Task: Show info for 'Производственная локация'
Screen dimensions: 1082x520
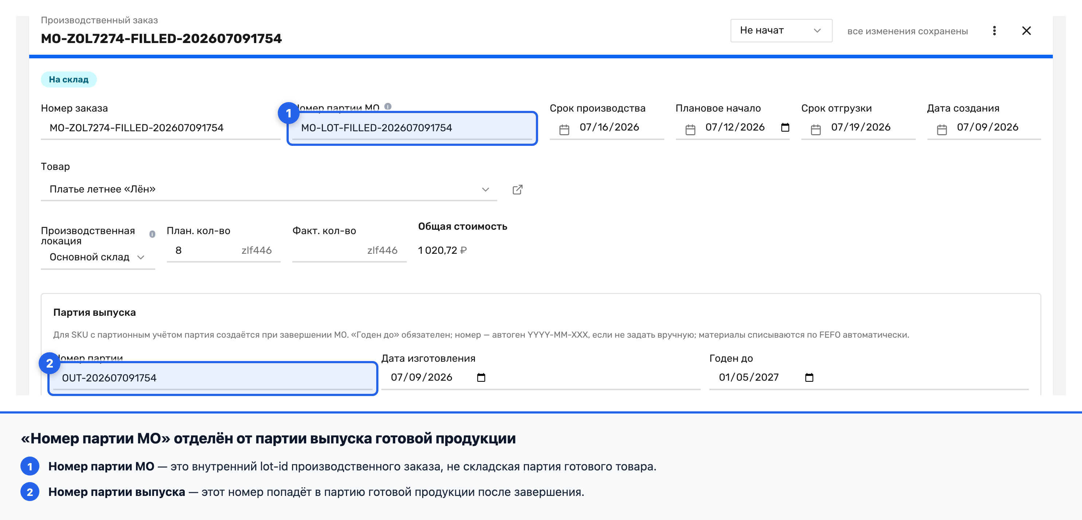Action: click(x=152, y=234)
